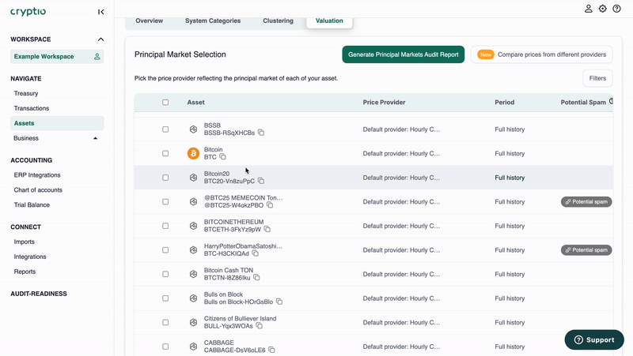The height and width of the screenshot is (356, 633).
Task: Copy the BULL-Yqx3WOAs identifier
Action: pyautogui.click(x=260, y=326)
